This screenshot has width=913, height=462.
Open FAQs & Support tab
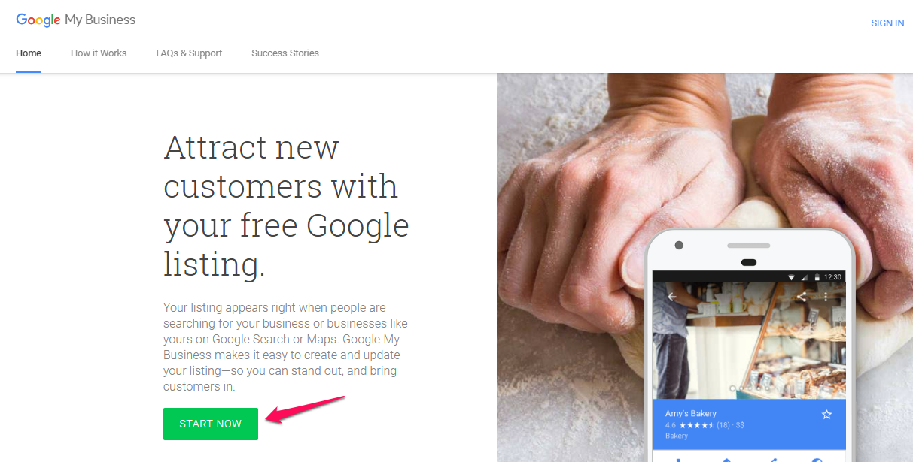(189, 53)
